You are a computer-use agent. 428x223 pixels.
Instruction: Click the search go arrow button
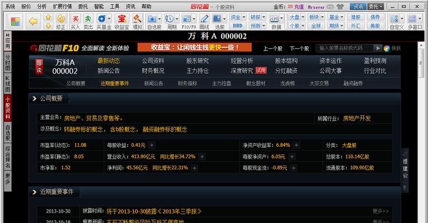click(378, 48)
